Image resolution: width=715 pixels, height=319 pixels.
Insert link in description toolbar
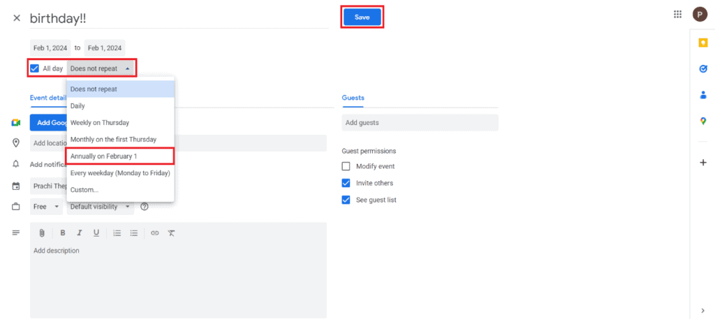[x=155, y=233]
